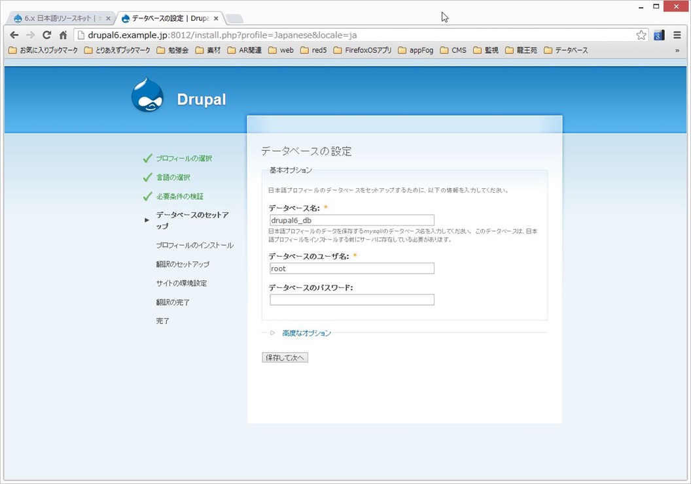Open 勉強会 bookmark folder

173,50
